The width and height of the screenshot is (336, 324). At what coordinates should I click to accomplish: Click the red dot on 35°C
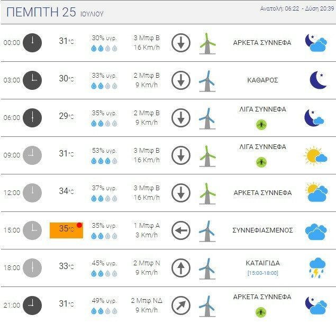(79, 225)
